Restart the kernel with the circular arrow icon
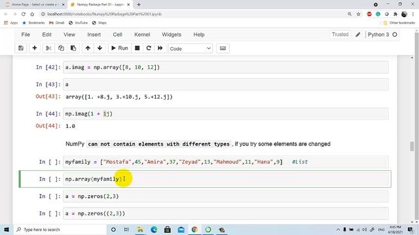The width and height of the screenshot is (419, 235). 149,48
